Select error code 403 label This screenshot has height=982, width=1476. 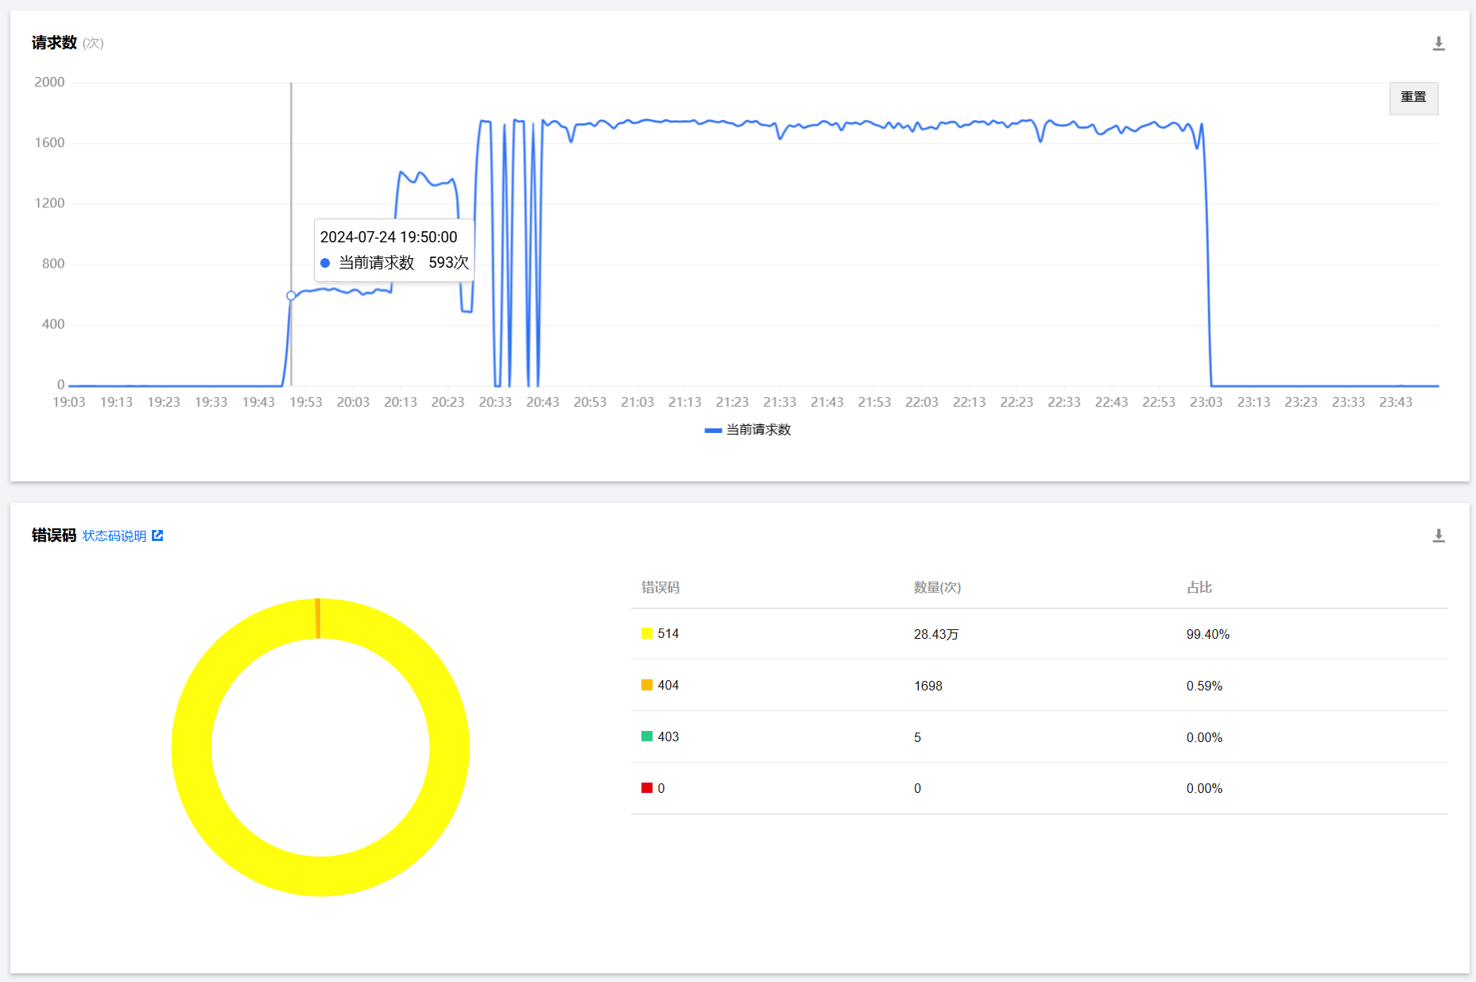[668, 736]
